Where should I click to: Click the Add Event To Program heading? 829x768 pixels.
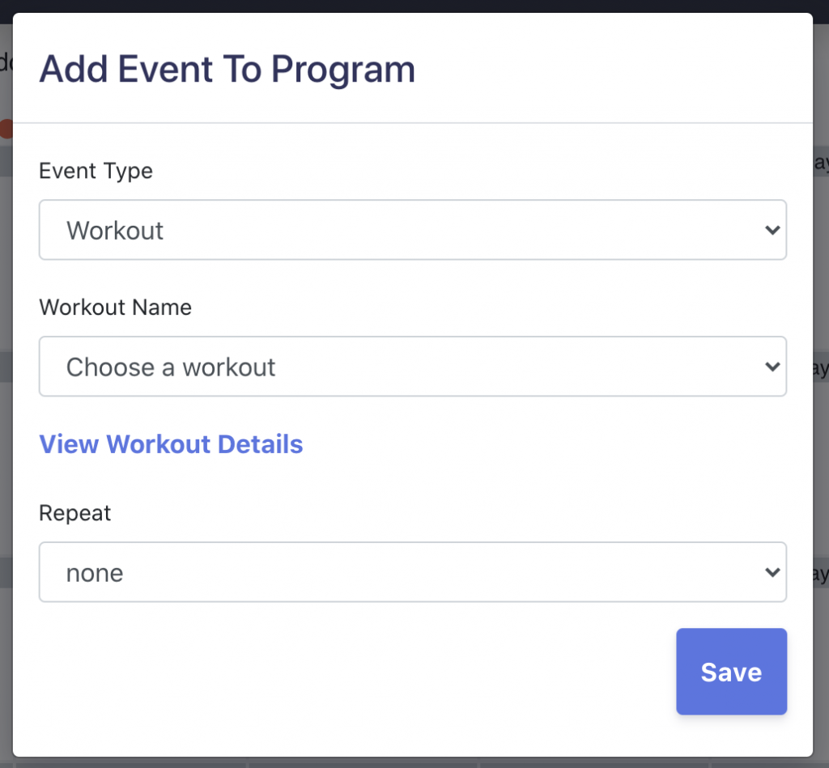coord(227,70)
